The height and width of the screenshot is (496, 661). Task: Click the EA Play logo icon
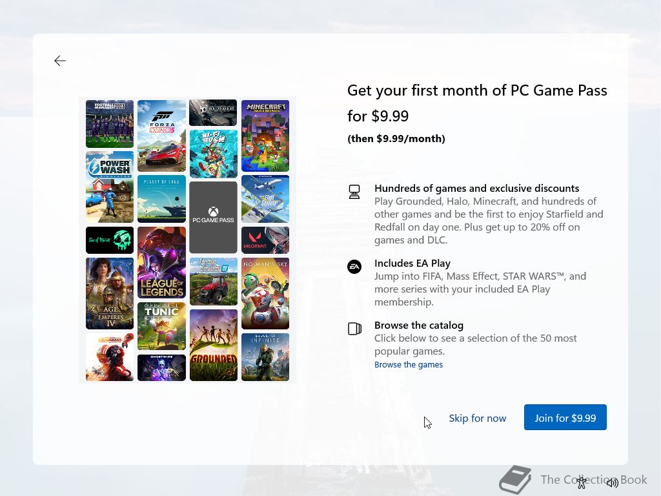click(x=354, y=267)
